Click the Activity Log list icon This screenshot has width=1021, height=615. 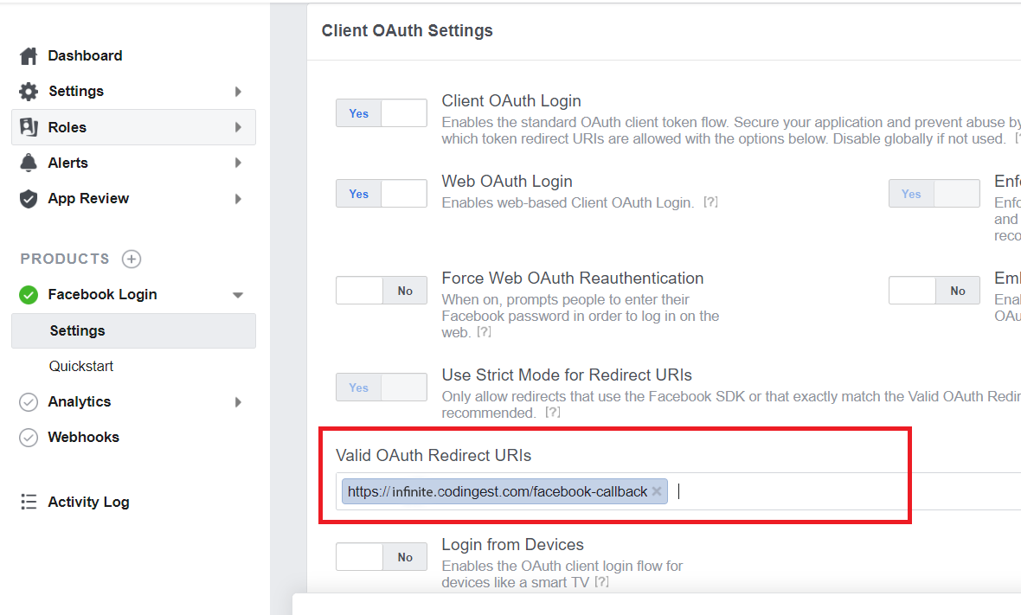(29, 503)
